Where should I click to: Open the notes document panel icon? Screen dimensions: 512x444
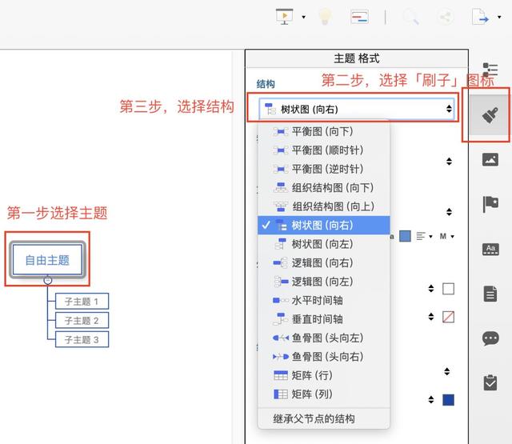tap(490, 294)
